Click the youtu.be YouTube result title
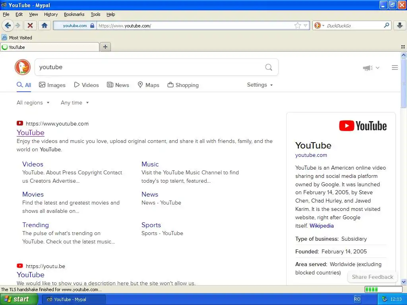 click(30, 275)
